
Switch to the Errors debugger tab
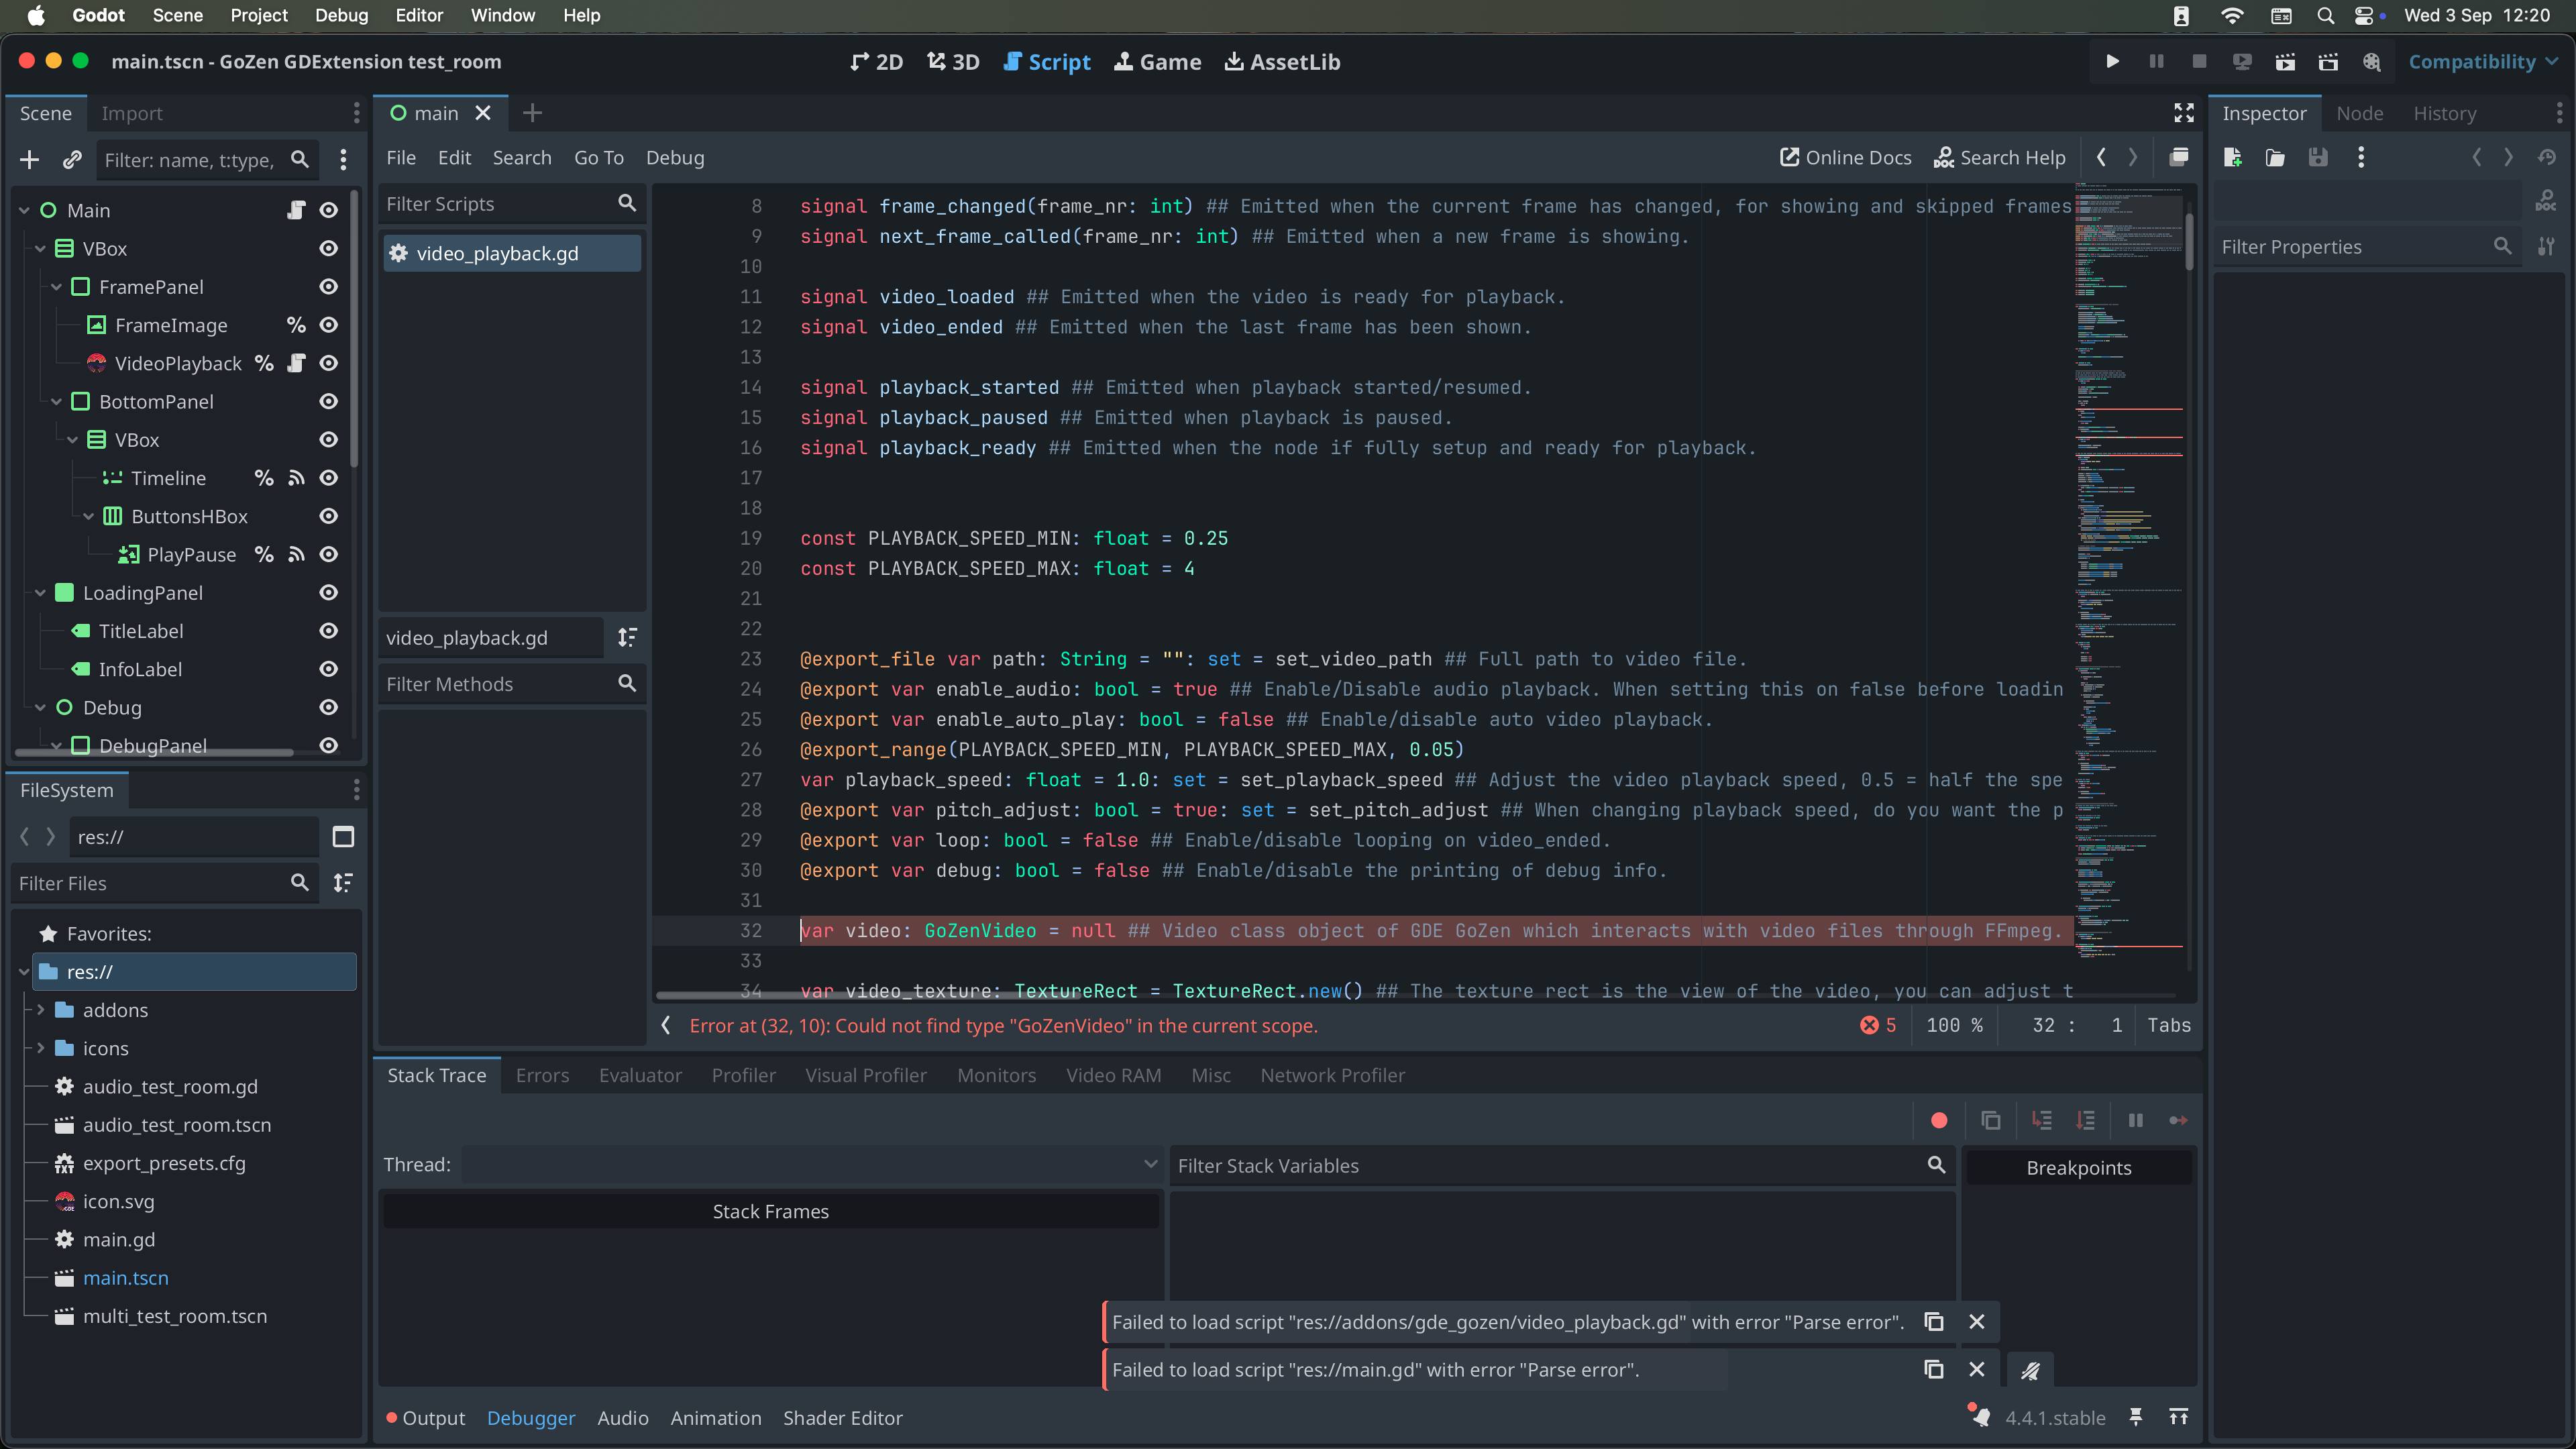point(542,1075)
